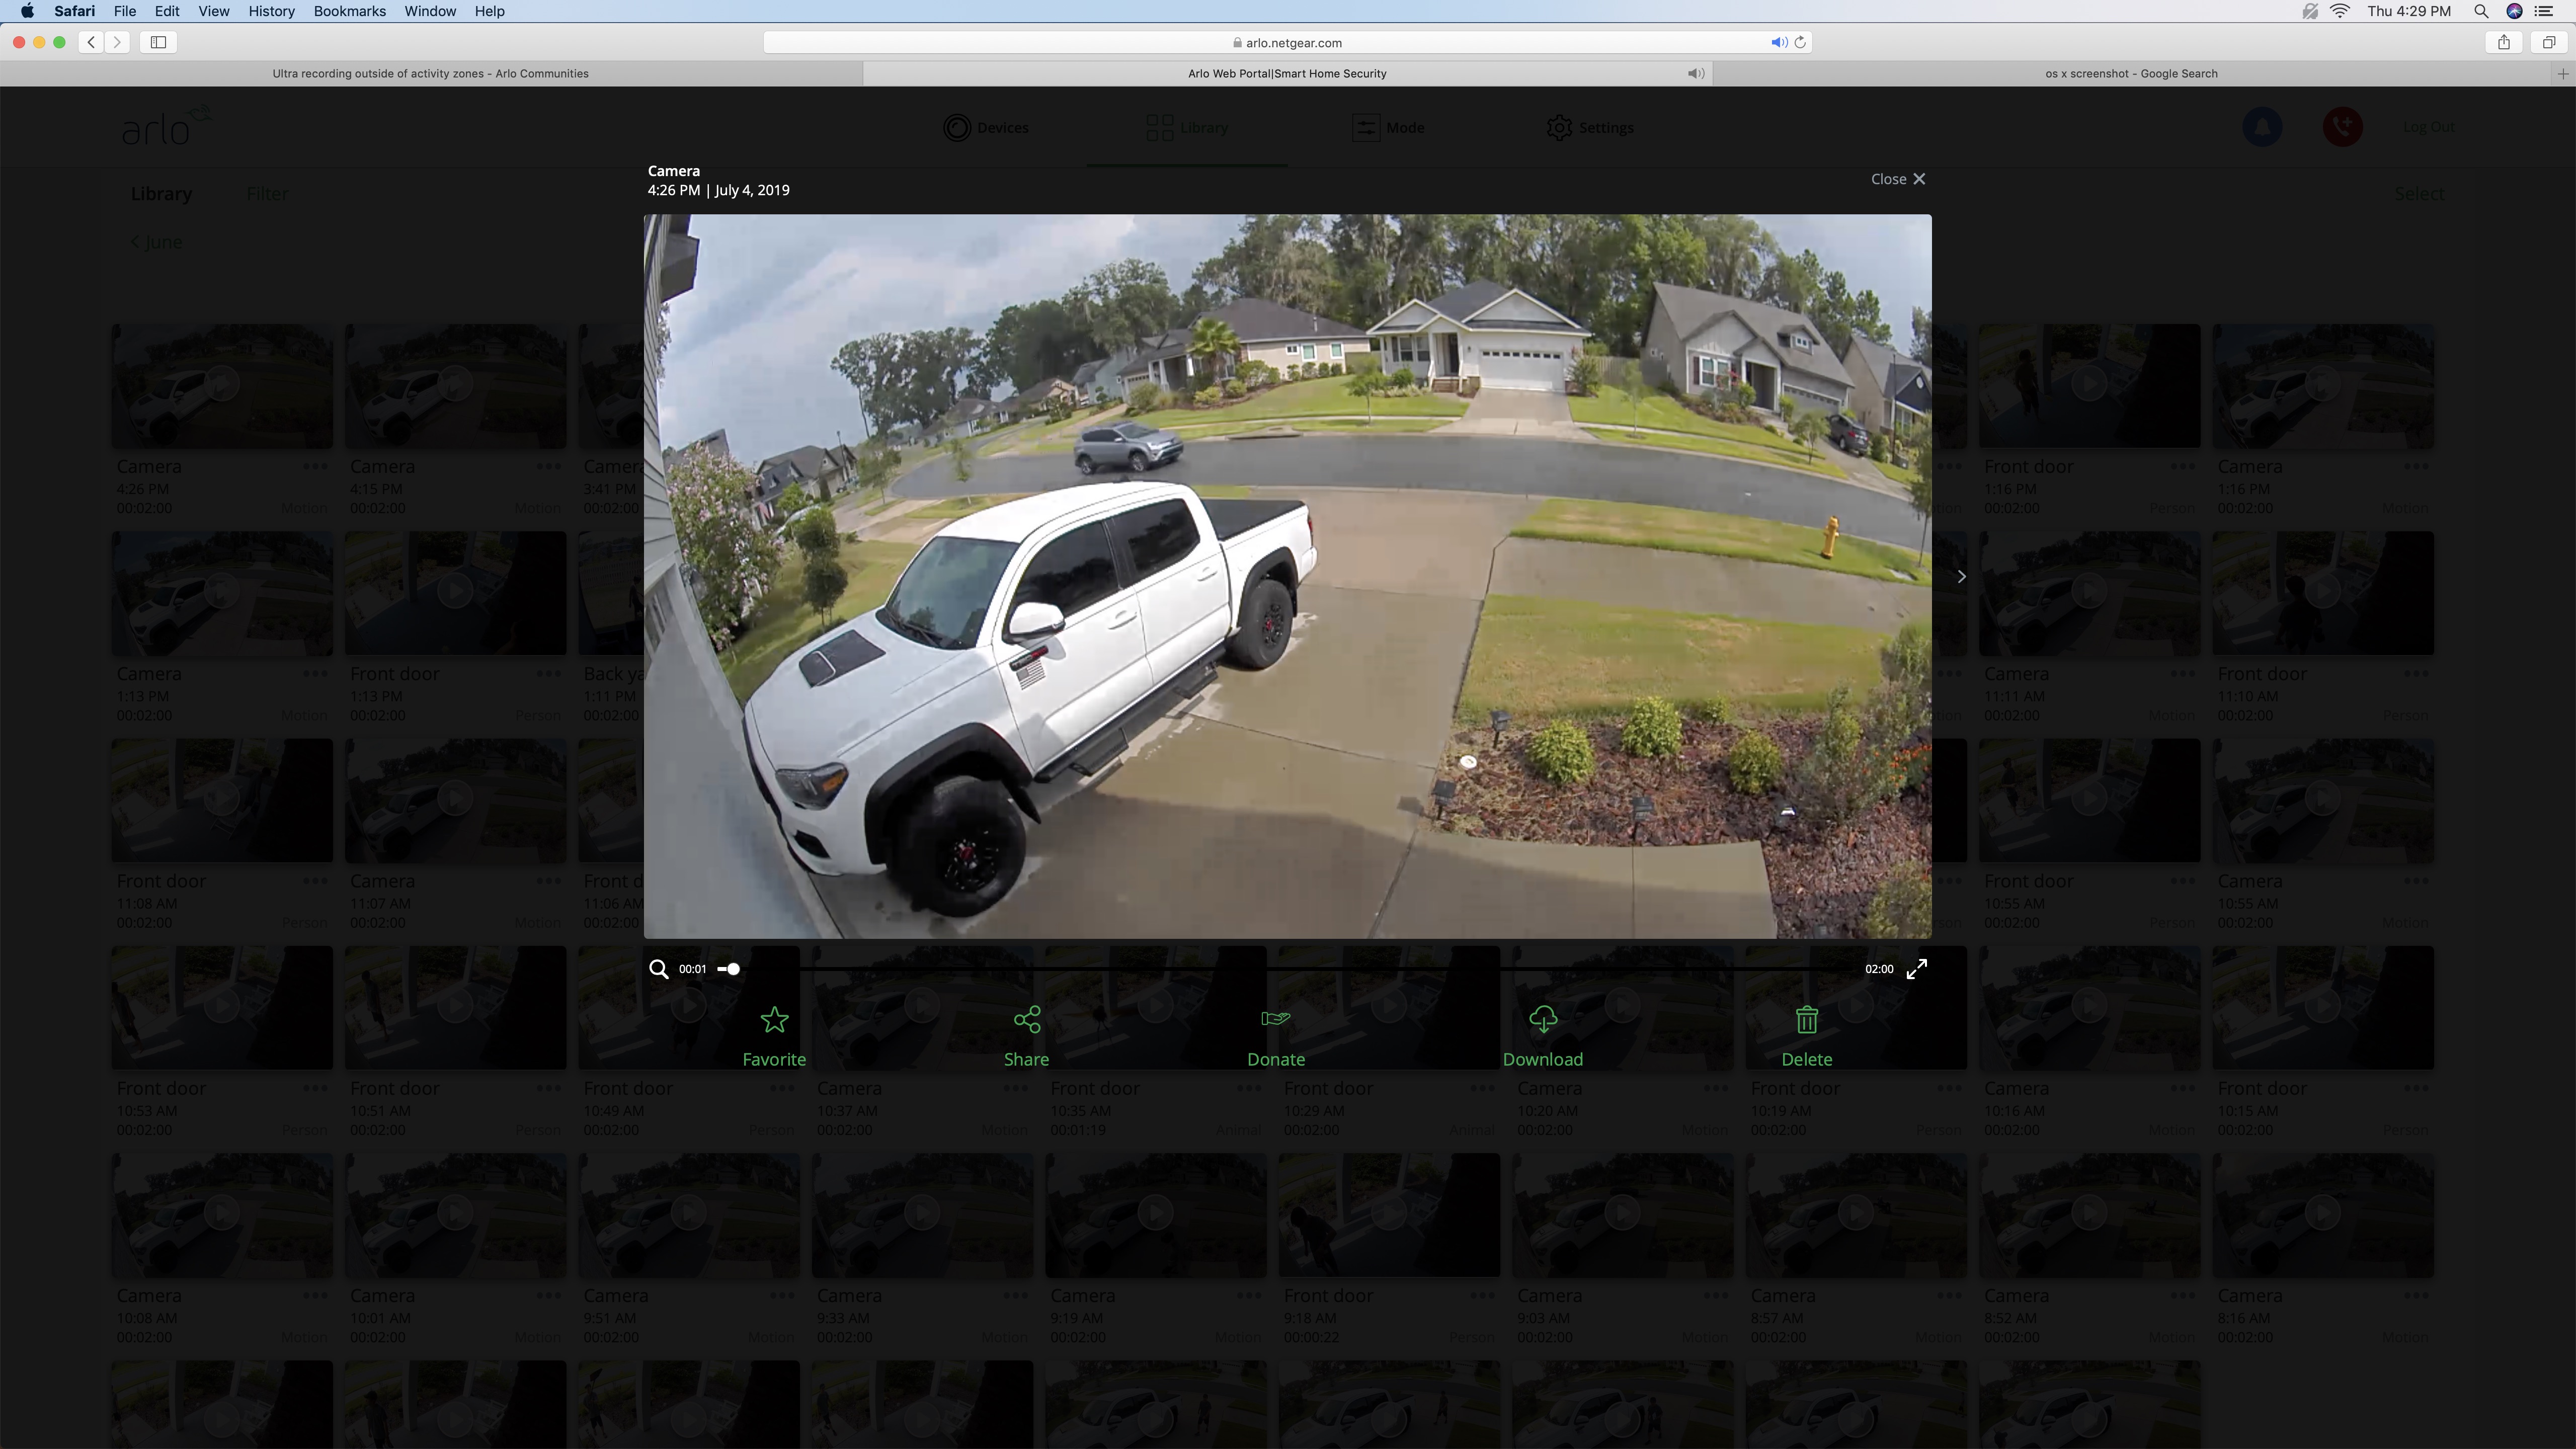Screen dimensions: 2576x1449
Task: Open the Bookmarks menu
Action: pyautogui.click(x=349, y=11)
